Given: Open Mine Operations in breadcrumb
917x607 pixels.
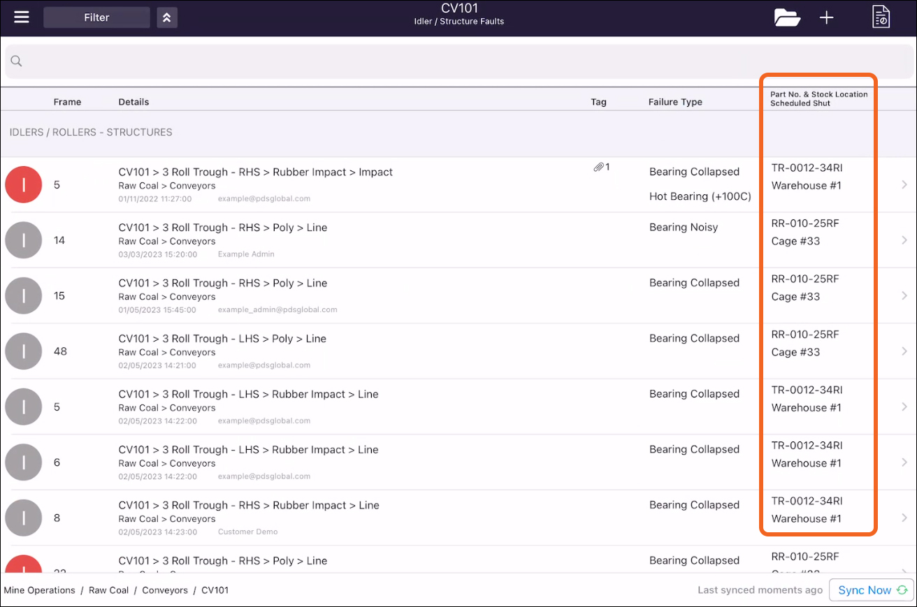Looking at the screenshot, I should pos(39,590).
